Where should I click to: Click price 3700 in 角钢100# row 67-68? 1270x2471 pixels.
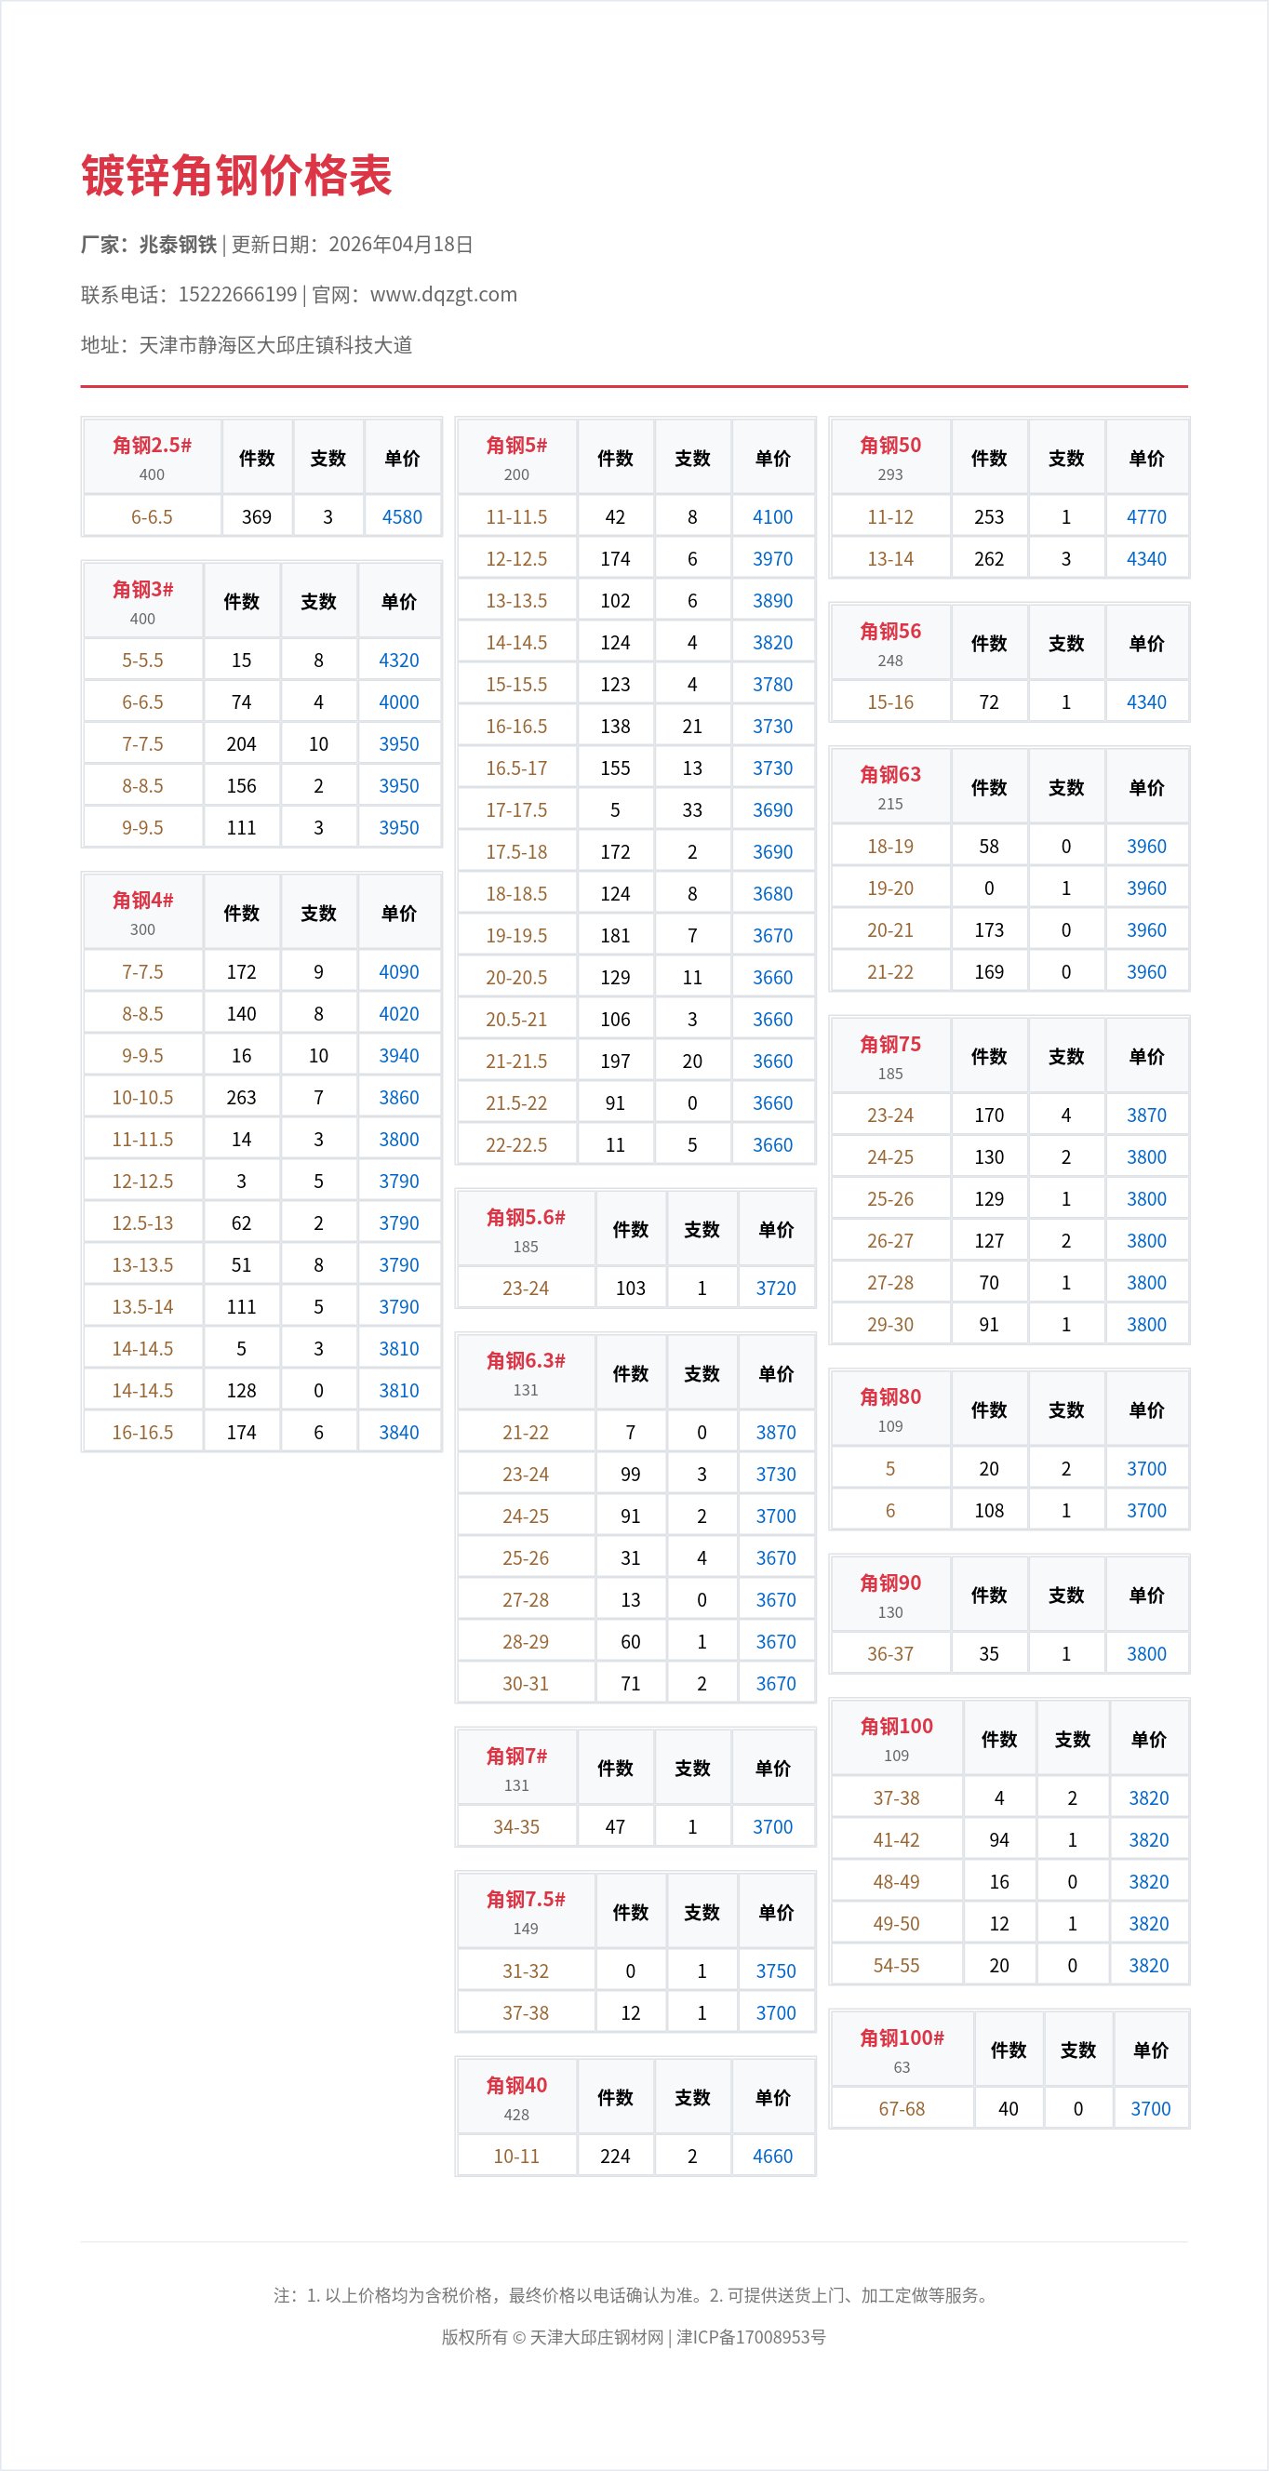tap(1151, 2109)
